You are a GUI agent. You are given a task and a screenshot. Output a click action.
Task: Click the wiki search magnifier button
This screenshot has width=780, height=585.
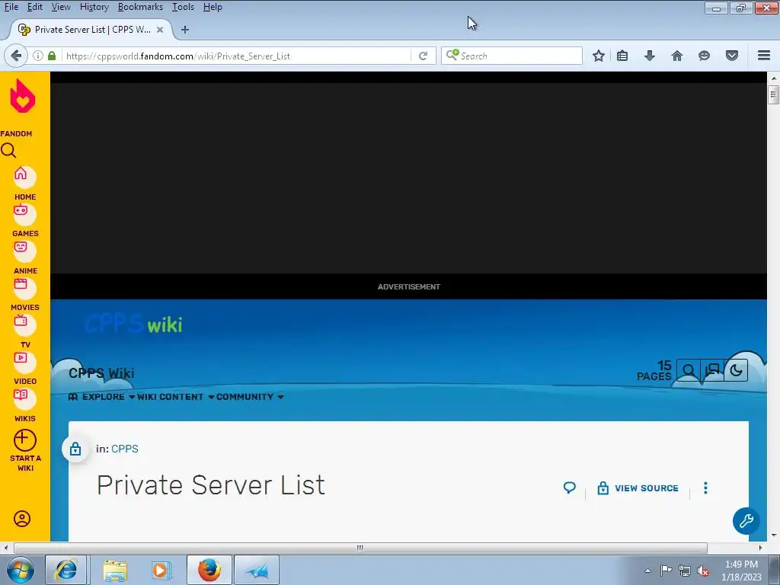[689, 371]
